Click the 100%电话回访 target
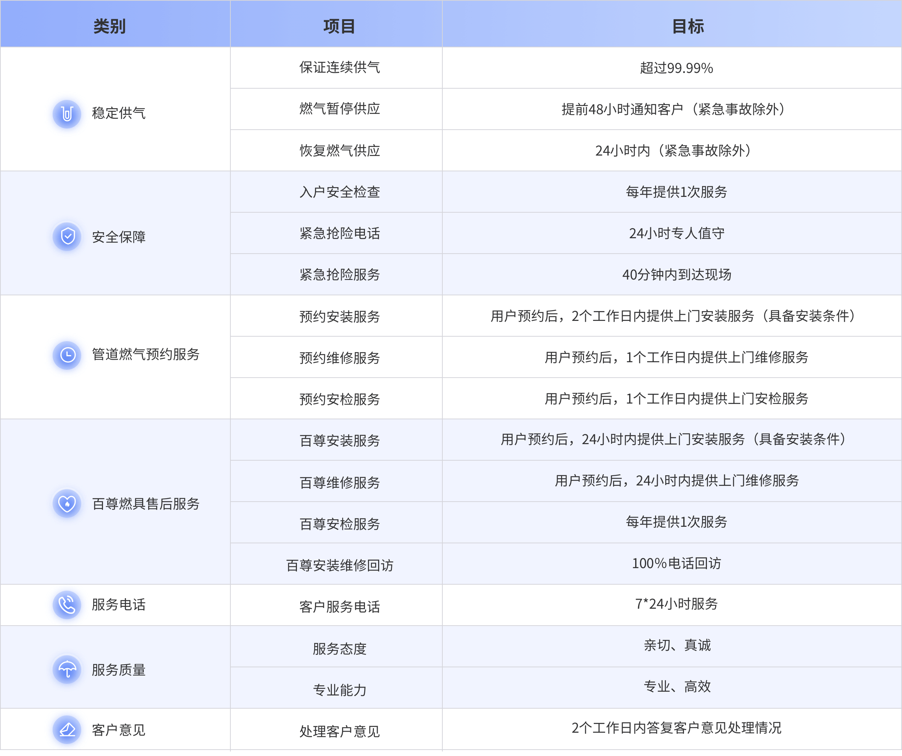This screenshot has width=902, height=756. click(676, 563)
